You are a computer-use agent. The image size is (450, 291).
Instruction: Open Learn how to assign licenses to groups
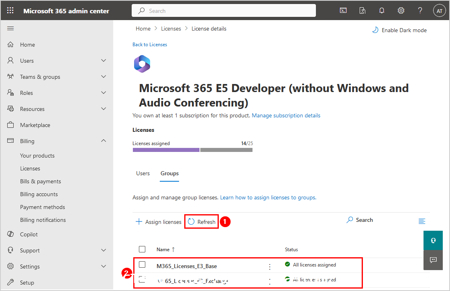coord(268,198)
